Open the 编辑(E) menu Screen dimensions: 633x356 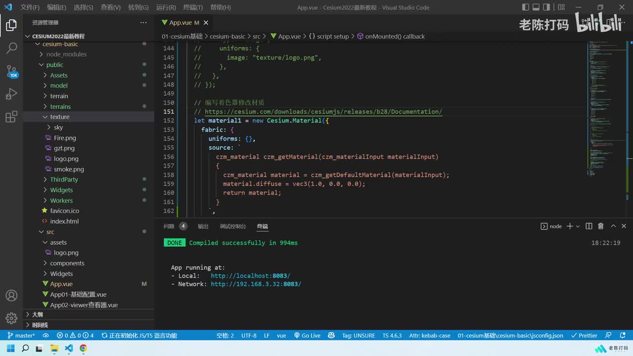coord(56,7)
